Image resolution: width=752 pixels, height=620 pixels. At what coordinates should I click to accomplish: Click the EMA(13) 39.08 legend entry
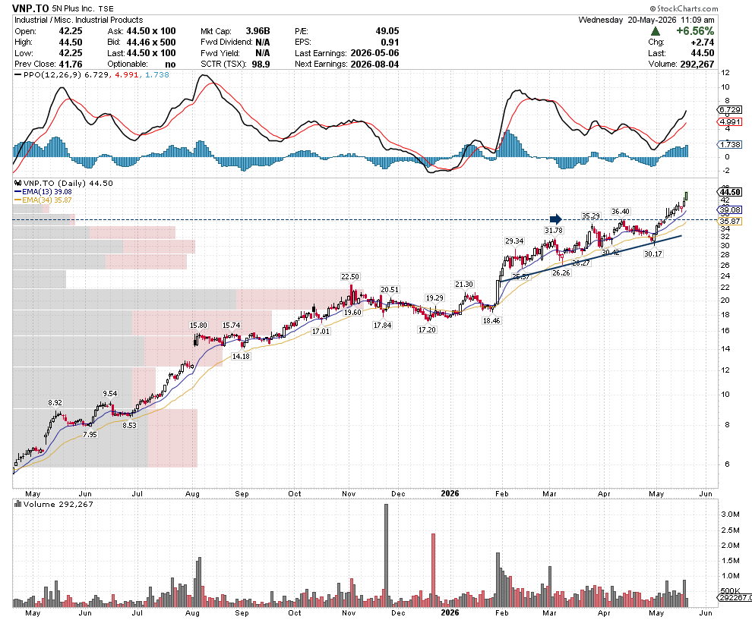point(43,192)
